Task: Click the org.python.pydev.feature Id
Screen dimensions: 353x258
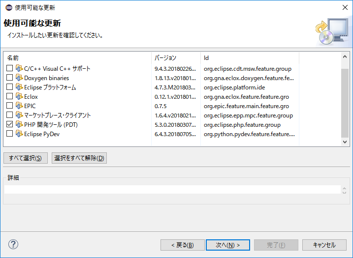Action: [x=249, y=134]
